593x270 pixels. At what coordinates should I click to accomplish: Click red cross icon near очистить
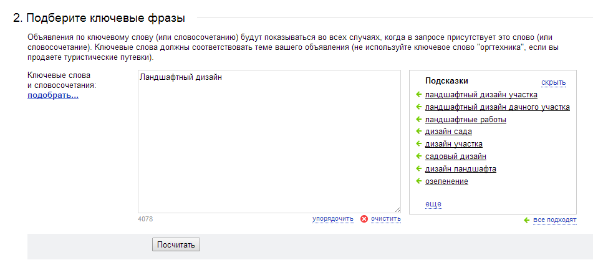pos(364,219)
